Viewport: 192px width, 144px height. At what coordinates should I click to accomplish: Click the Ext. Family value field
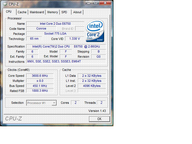tap(32, 57)
